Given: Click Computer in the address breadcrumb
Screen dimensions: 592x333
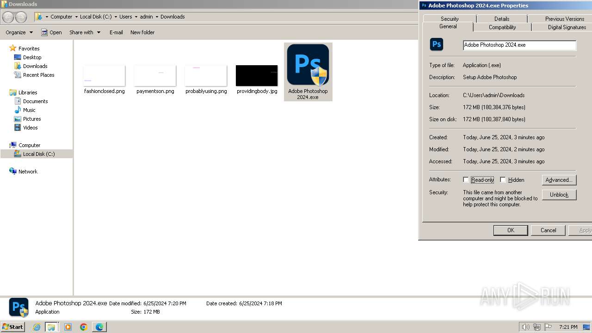Looking at the screenshot, I should [x=61, y=17].
